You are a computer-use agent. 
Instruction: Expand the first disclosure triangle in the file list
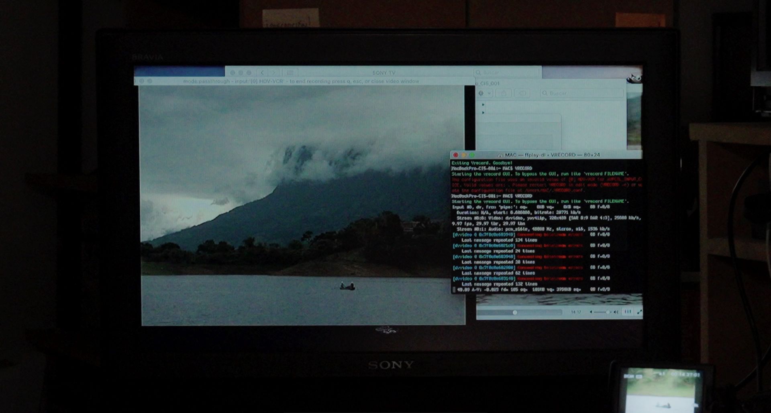483,104
